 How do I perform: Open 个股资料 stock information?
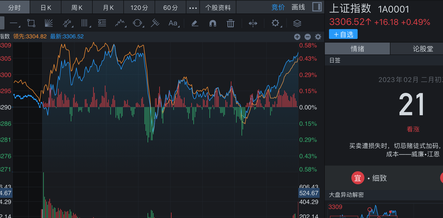[218, 8]
